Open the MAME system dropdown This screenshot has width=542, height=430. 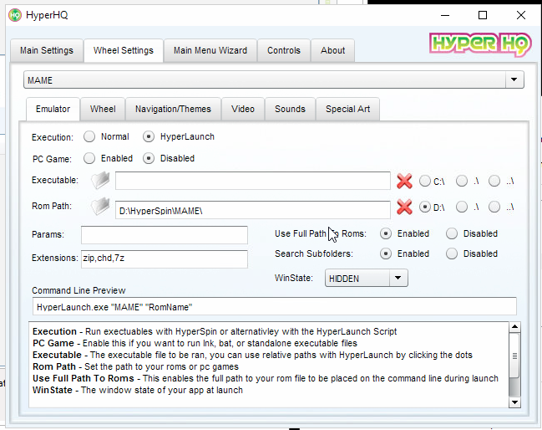tap(513, 80)
